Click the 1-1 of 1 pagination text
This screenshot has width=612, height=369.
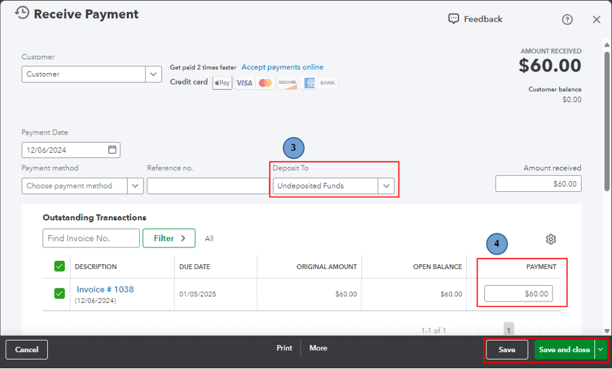click(433, 330)
